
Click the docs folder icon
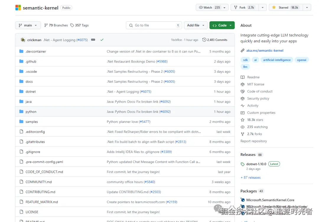pos(21,81)
